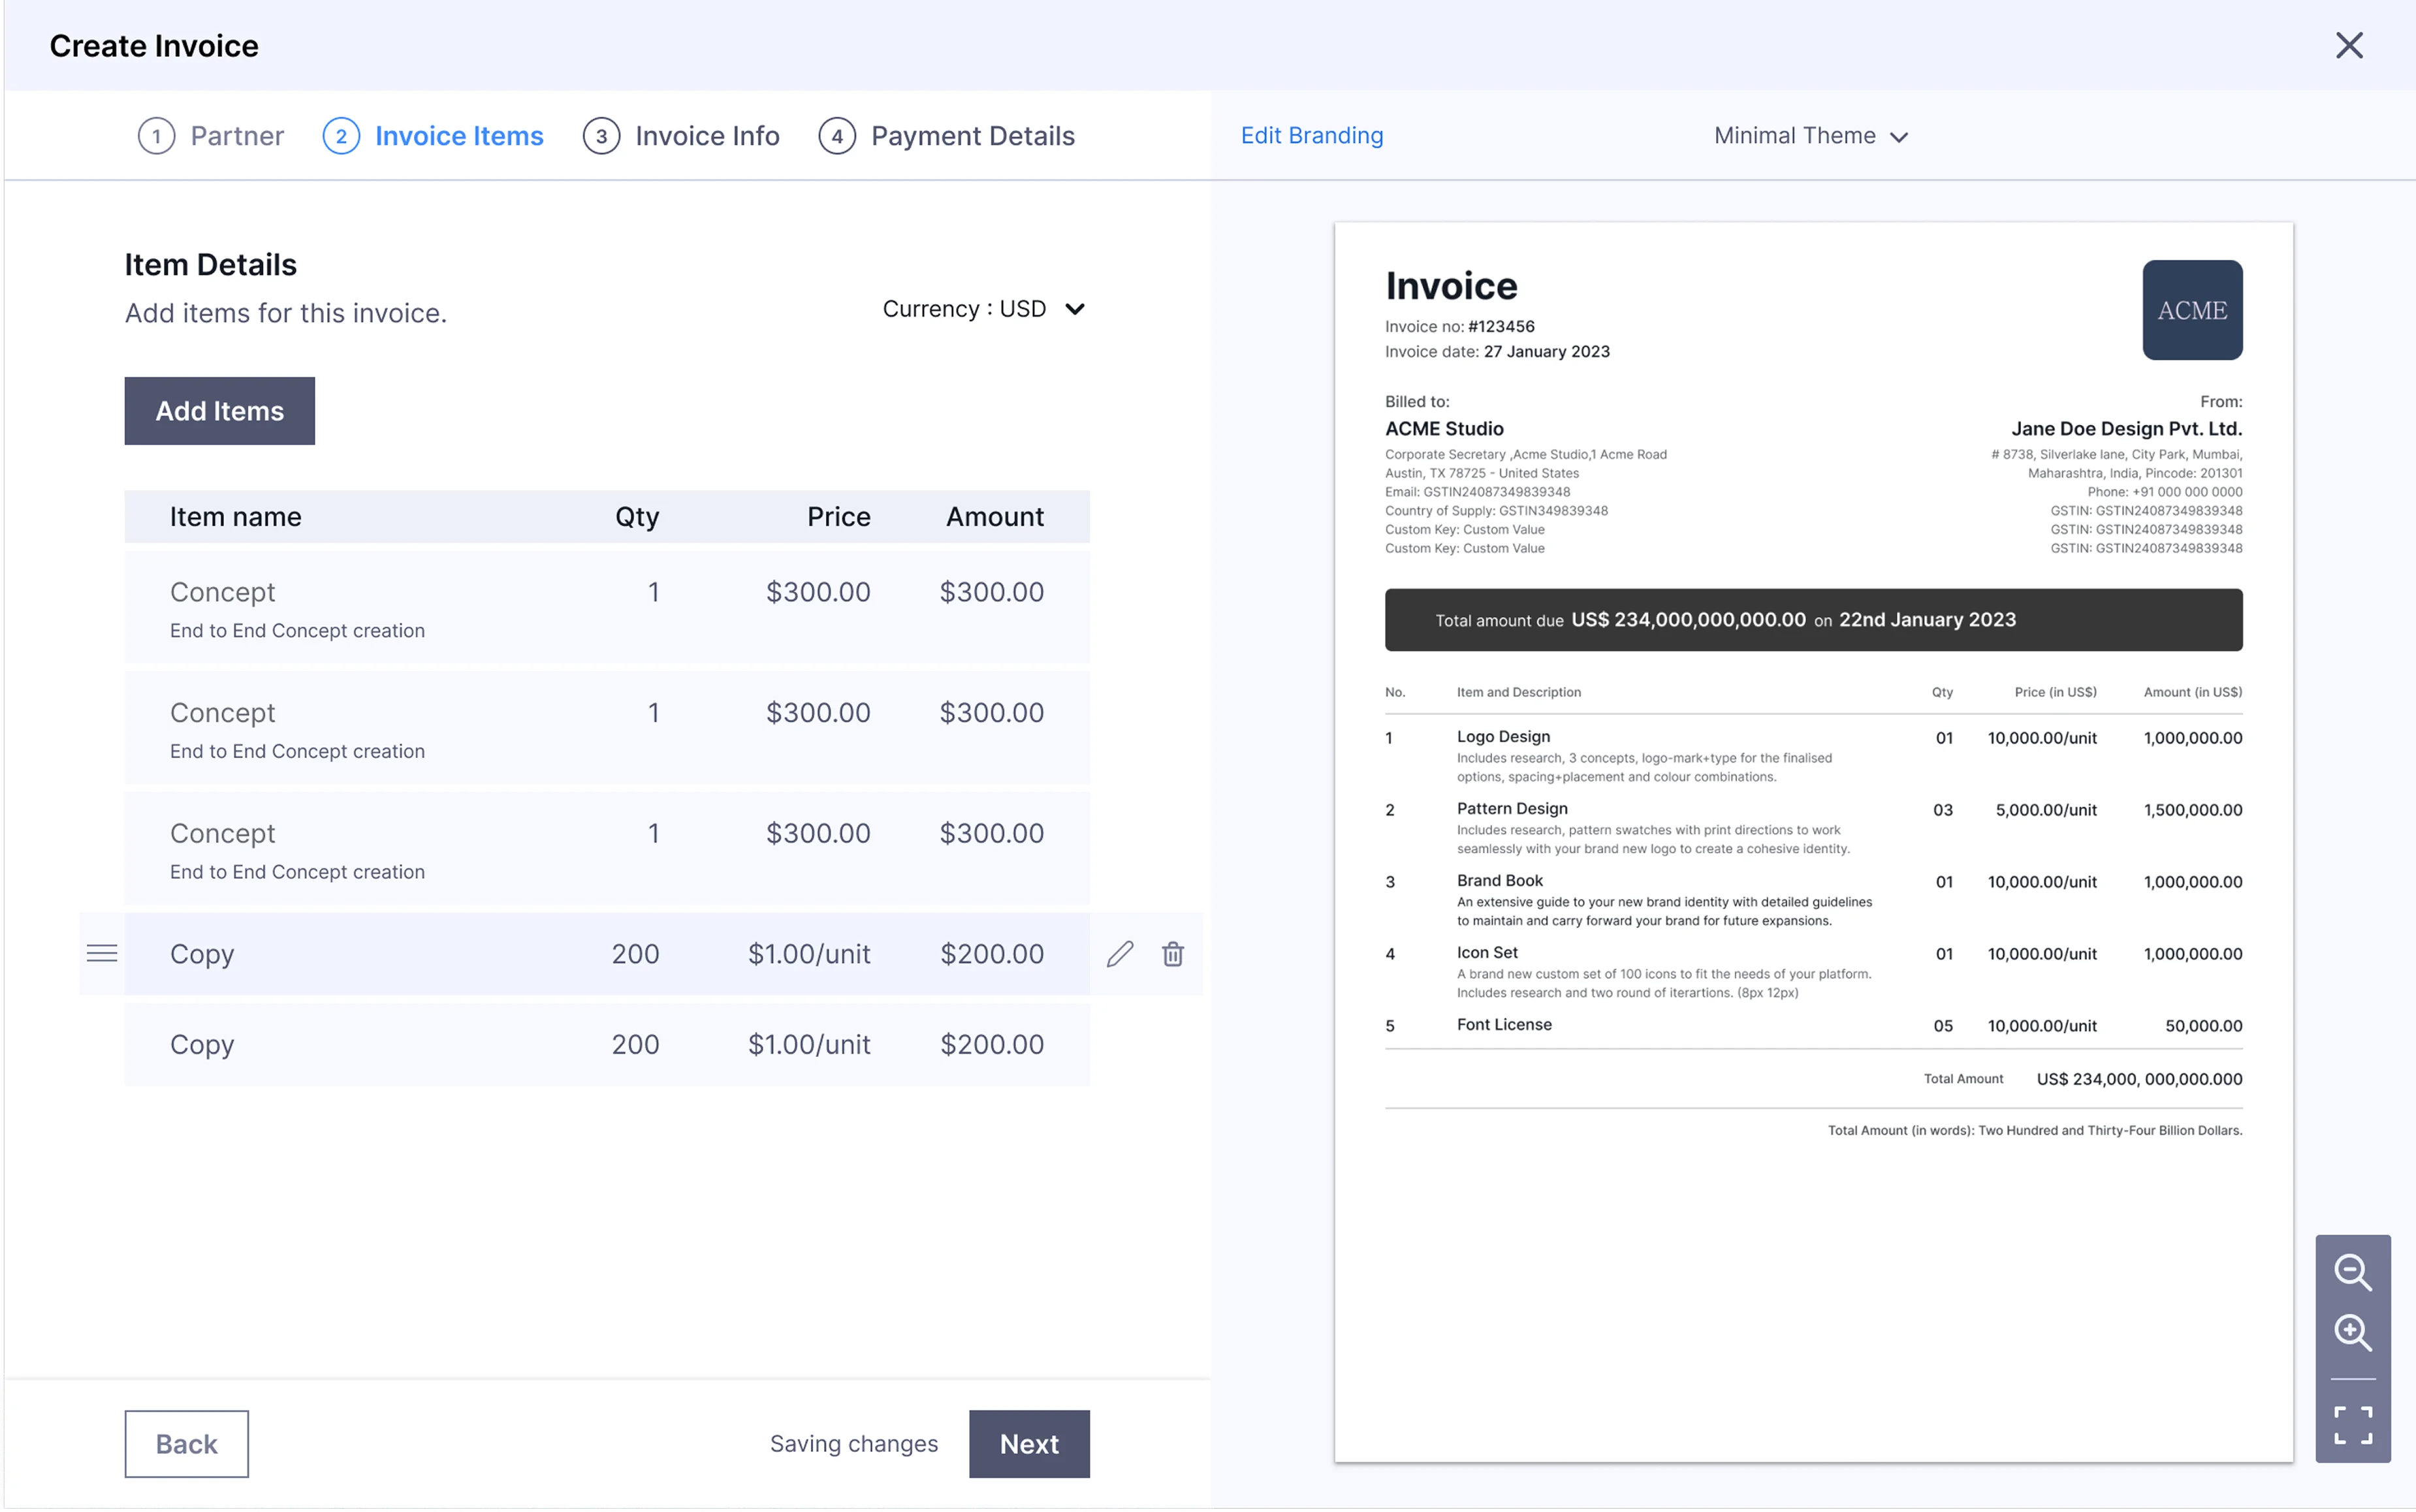This screenshot has height=1512, width=2416.
Task: Go to Payment Details step
Action: pyautogui.click(x=972, y=136)
